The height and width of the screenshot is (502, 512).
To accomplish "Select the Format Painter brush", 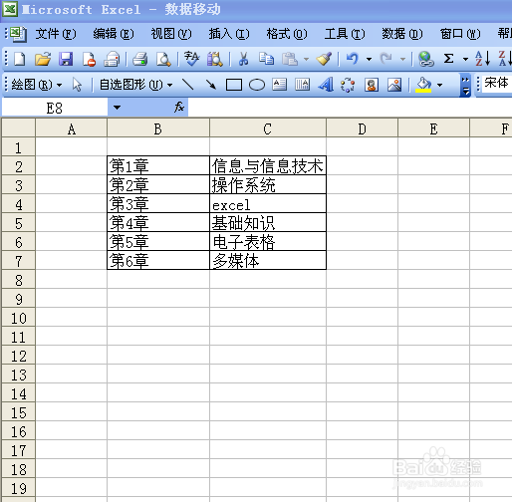I will (324, 59).
